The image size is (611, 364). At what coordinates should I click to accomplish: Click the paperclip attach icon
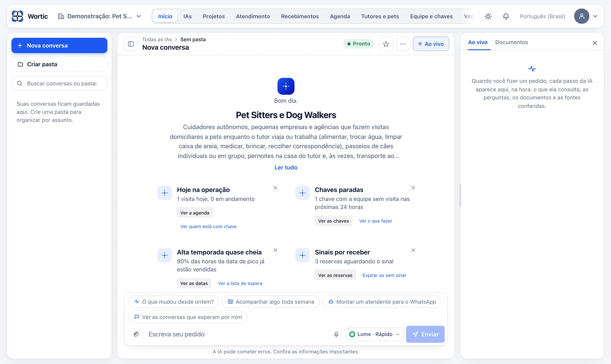click(x=136, y=334)
